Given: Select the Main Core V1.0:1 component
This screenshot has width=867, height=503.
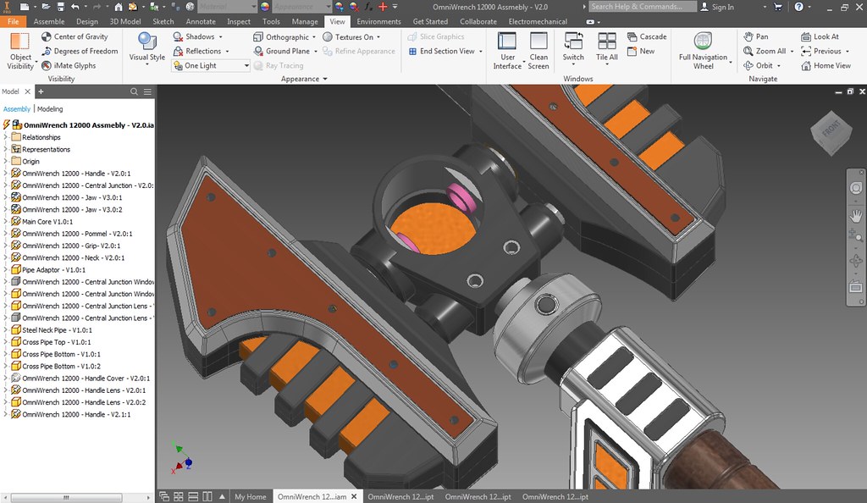Looking at the screenshot, I should point(47,222).
